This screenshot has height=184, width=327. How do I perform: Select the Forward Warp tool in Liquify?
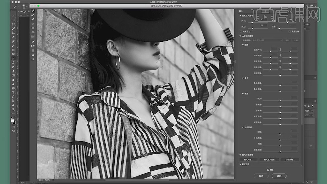pos(33,11)
